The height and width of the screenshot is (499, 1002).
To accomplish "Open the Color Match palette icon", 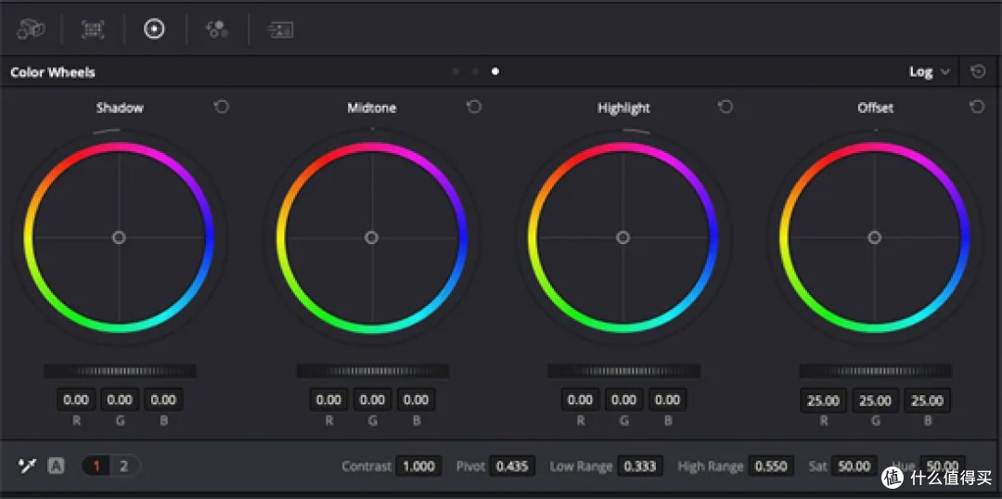I will [x=94, y=30].
